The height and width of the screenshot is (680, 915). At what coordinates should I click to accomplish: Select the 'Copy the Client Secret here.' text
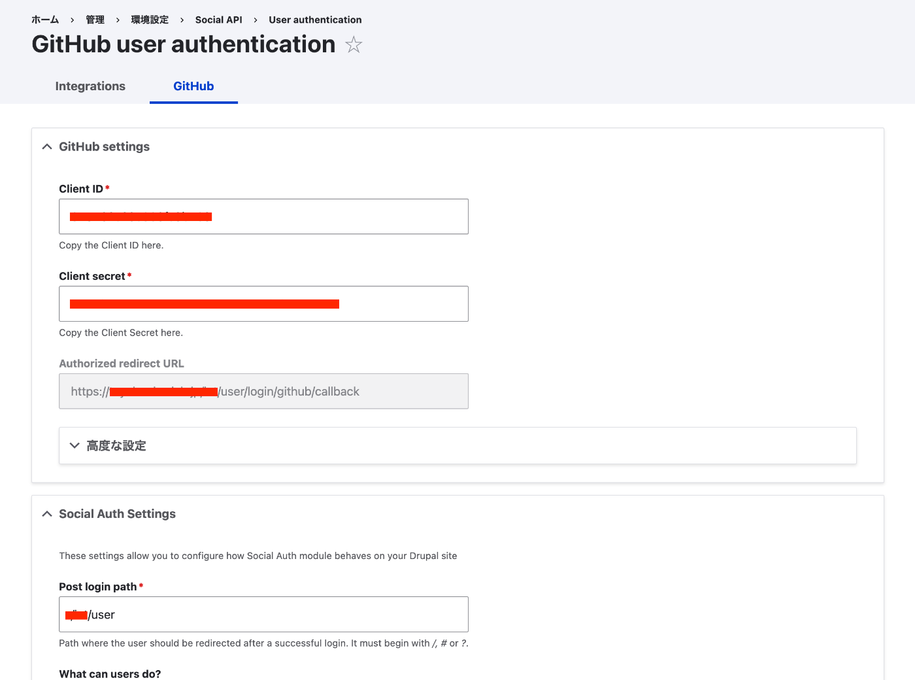(x=121, y=333)
